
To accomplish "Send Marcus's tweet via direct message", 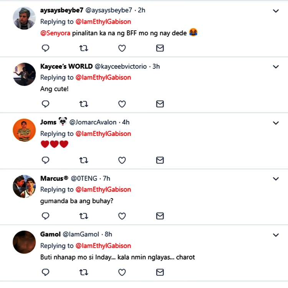I will 160,216.
